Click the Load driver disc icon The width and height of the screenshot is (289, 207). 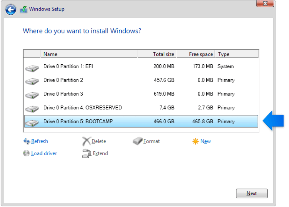(x=26, y=153)
